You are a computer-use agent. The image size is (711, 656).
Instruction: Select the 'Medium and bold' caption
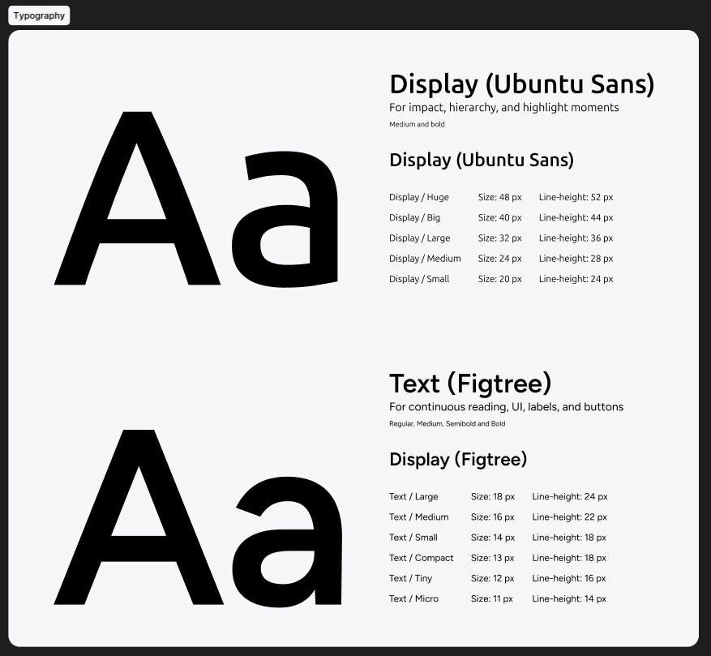(x=417, y=124)
